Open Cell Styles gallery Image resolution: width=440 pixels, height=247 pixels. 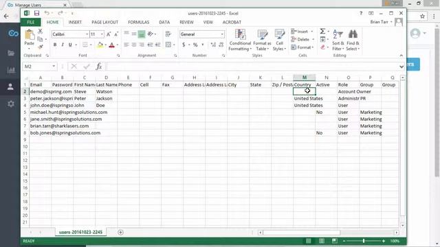(x=279, y=40)
